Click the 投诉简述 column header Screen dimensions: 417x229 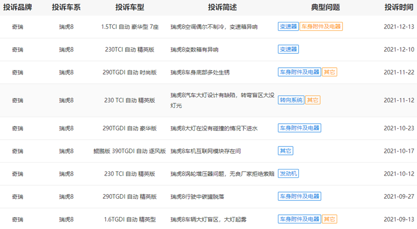tap(223, 7)
